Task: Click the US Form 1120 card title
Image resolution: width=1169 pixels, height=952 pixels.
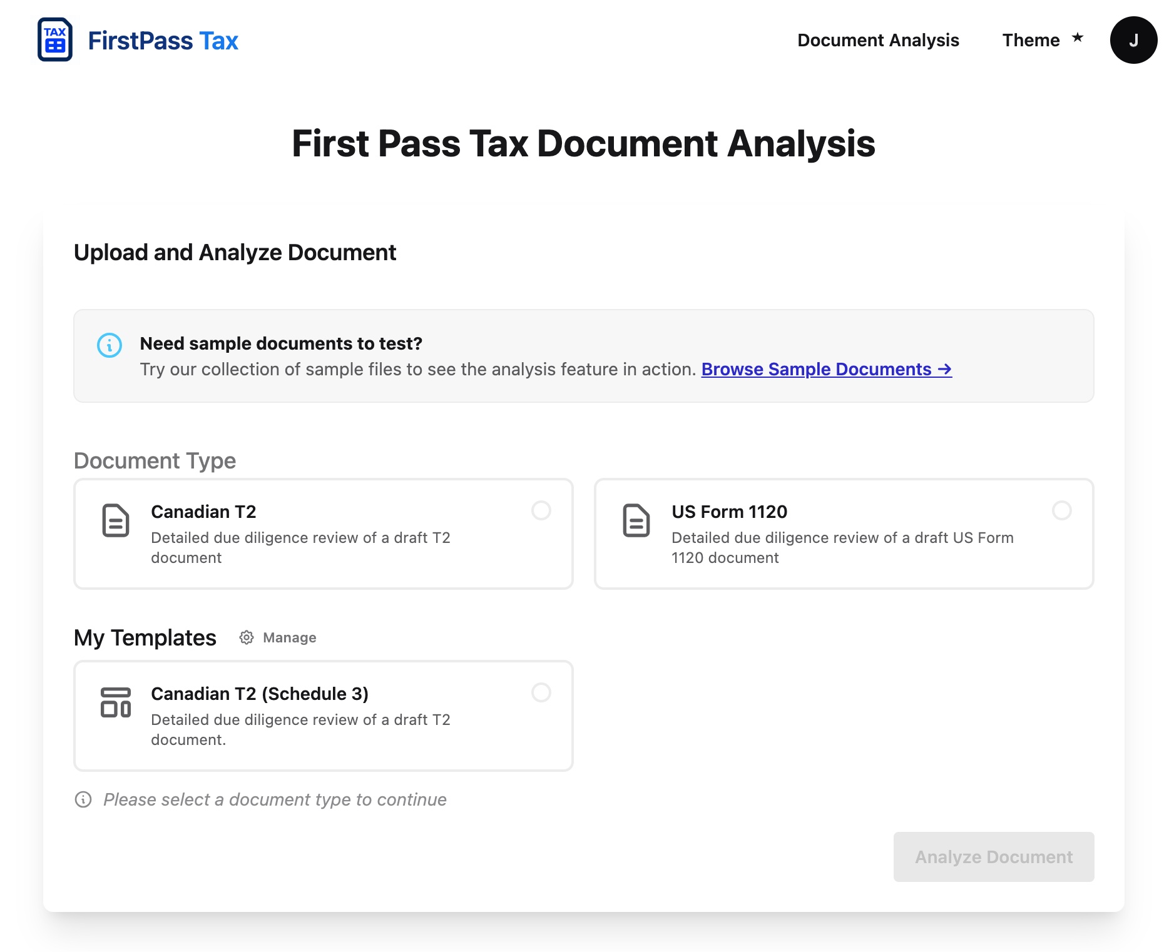Action: tap(729, 512)
